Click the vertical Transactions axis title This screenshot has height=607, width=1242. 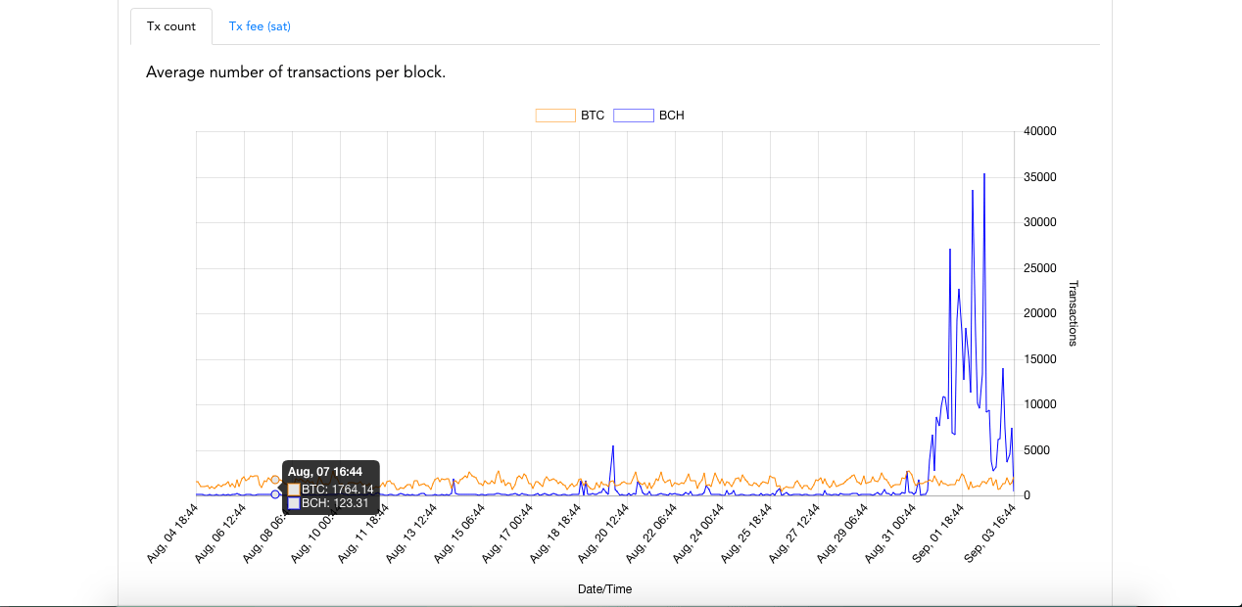tap(1073, 313)
